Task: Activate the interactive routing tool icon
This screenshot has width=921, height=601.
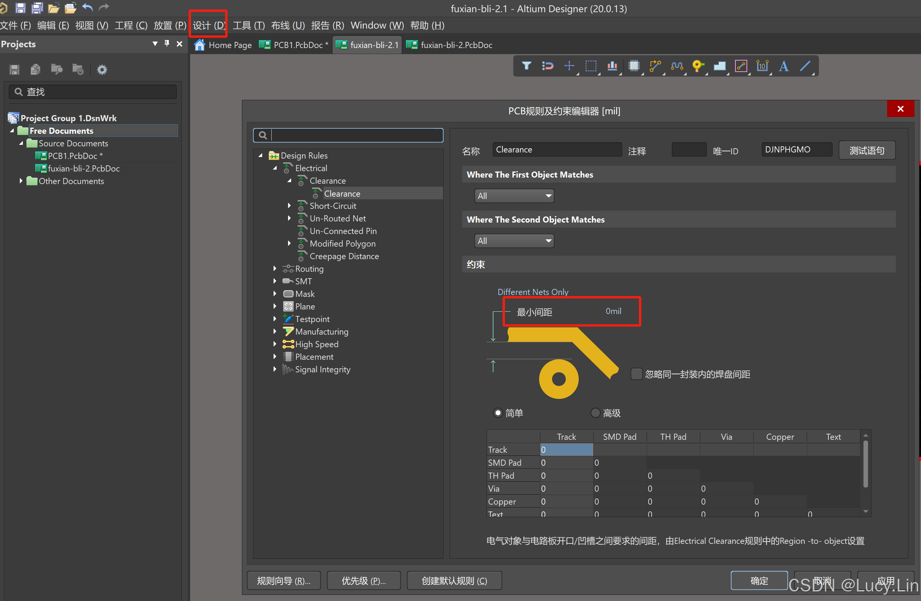Action: (655, 66)
